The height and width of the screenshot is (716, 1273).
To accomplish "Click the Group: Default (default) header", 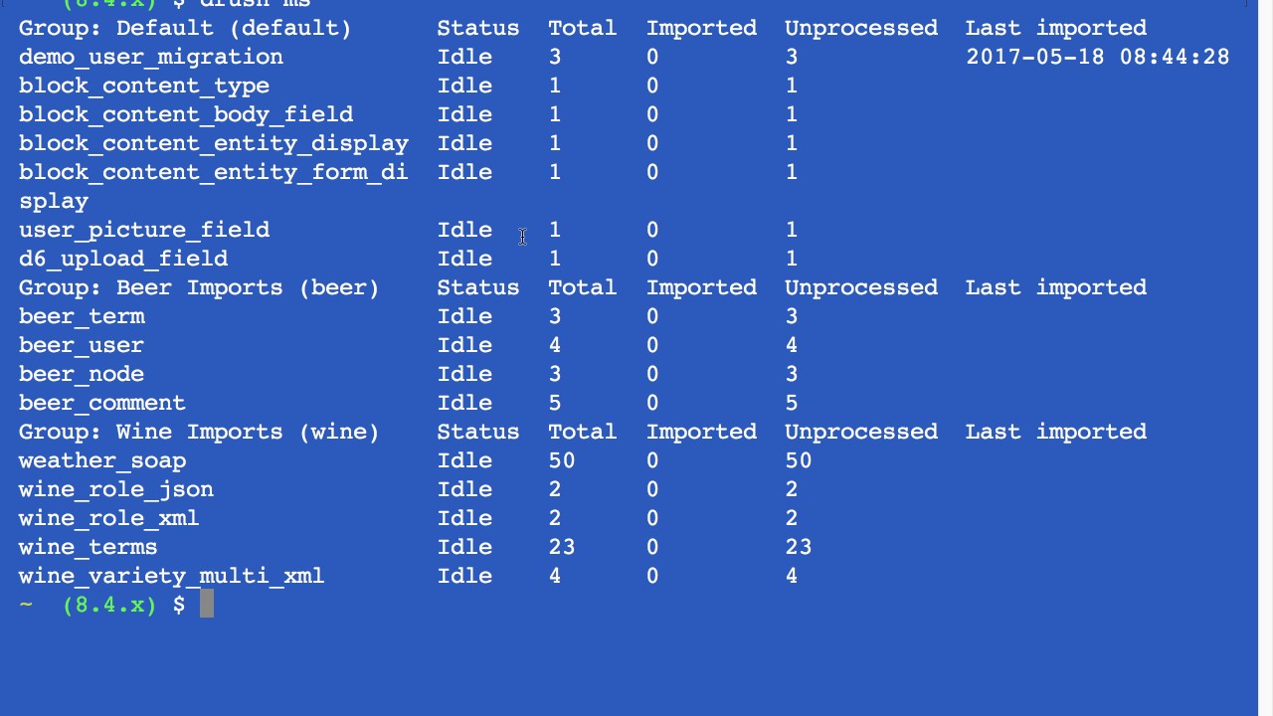I will pyautogui.click(x=185, y=28).
